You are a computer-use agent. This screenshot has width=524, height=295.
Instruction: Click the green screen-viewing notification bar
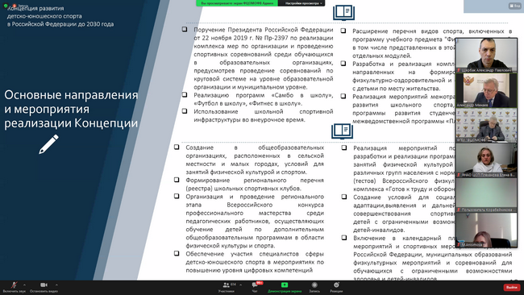237,3
